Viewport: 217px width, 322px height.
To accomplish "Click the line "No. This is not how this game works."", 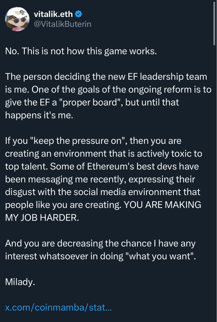I will pos(81,51).
